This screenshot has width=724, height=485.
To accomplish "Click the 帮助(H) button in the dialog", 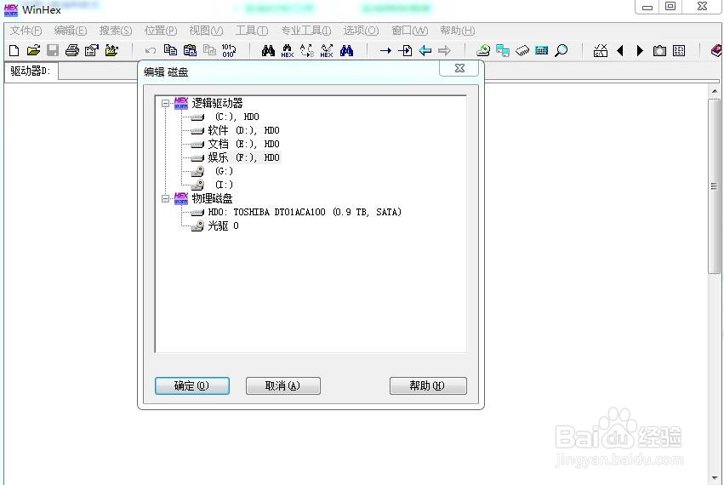I will tap(428, 385).
